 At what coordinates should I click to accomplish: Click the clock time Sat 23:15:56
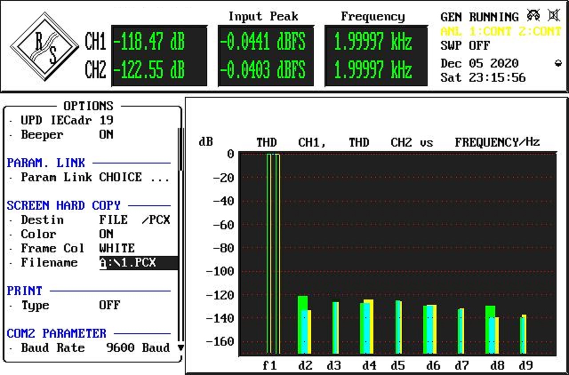pos(483,78)
